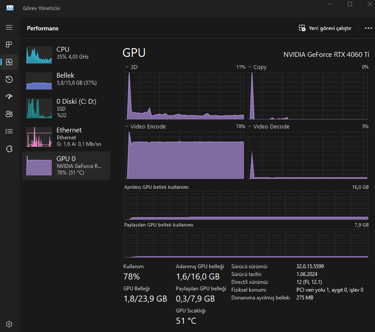Select the Performance sidebar icon
Image resolution: width=375 pixels, height=332 pixels.
click(x=9, y=62)
